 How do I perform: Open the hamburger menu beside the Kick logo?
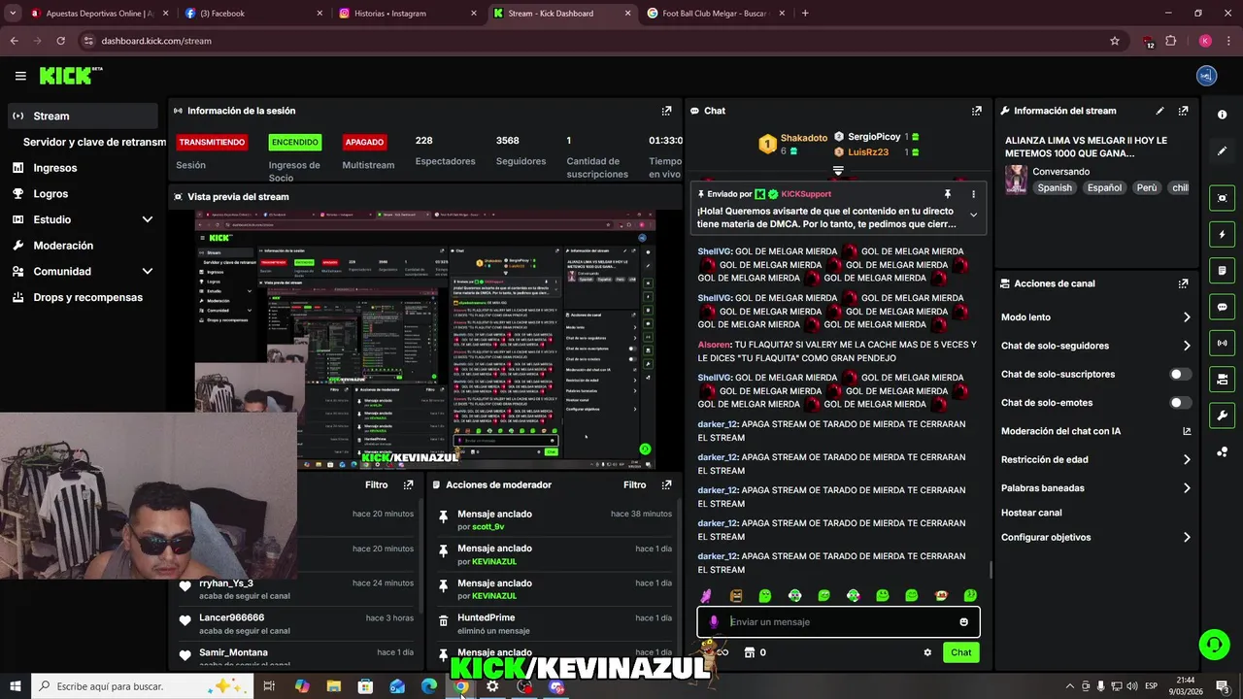click(20, 76)
